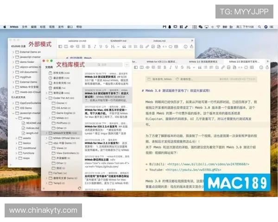Click share icon in external-mode window toolbar
The image size is (278, 222).
pos(192,47)
